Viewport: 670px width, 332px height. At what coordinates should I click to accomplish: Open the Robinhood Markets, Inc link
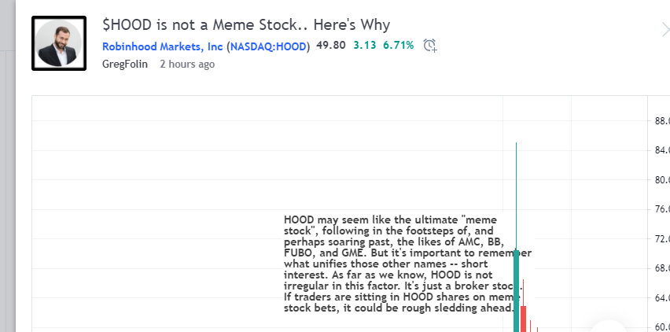163,46
